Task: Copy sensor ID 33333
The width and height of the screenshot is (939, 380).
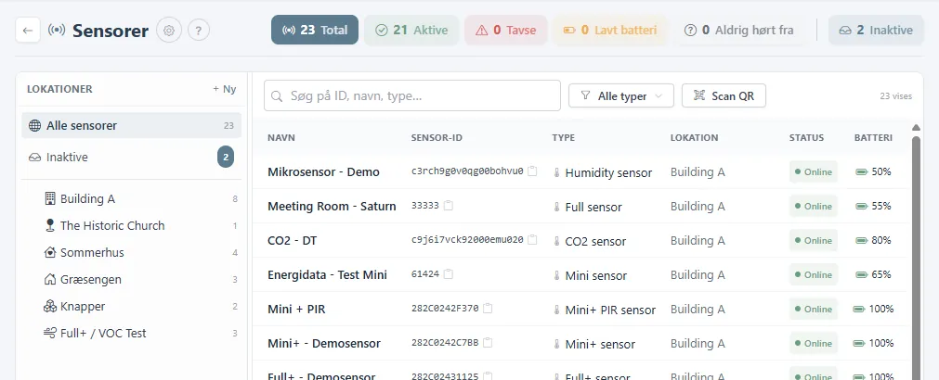Action: [x=448, y=206]
